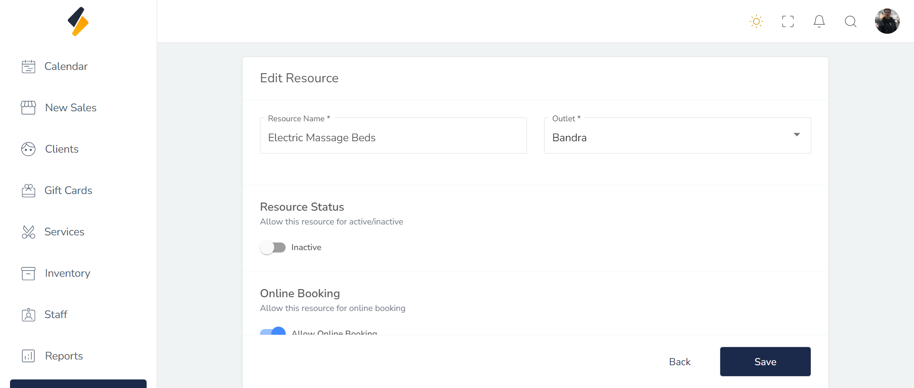Click the Clients face icon

tap(29, 149)
